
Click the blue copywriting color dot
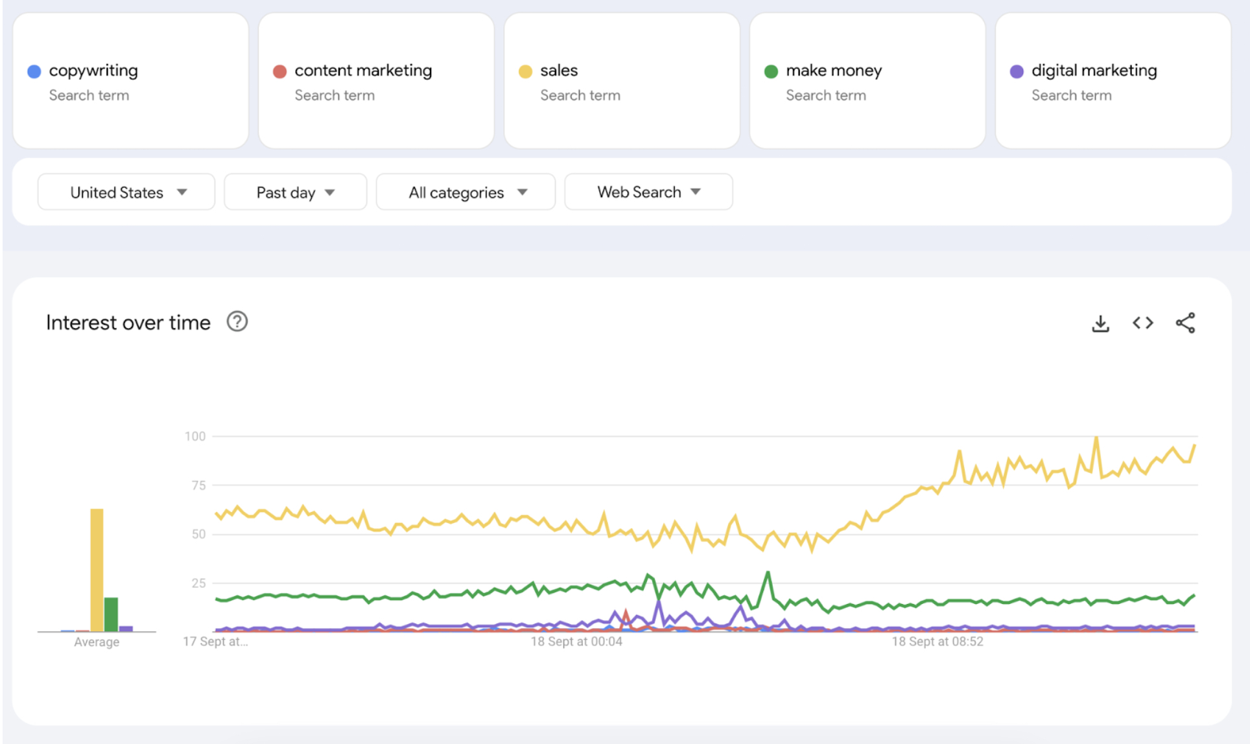[34, 71]
